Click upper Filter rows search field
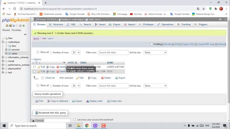This screenshot has width=230, height=129. (x=114, y=53)
